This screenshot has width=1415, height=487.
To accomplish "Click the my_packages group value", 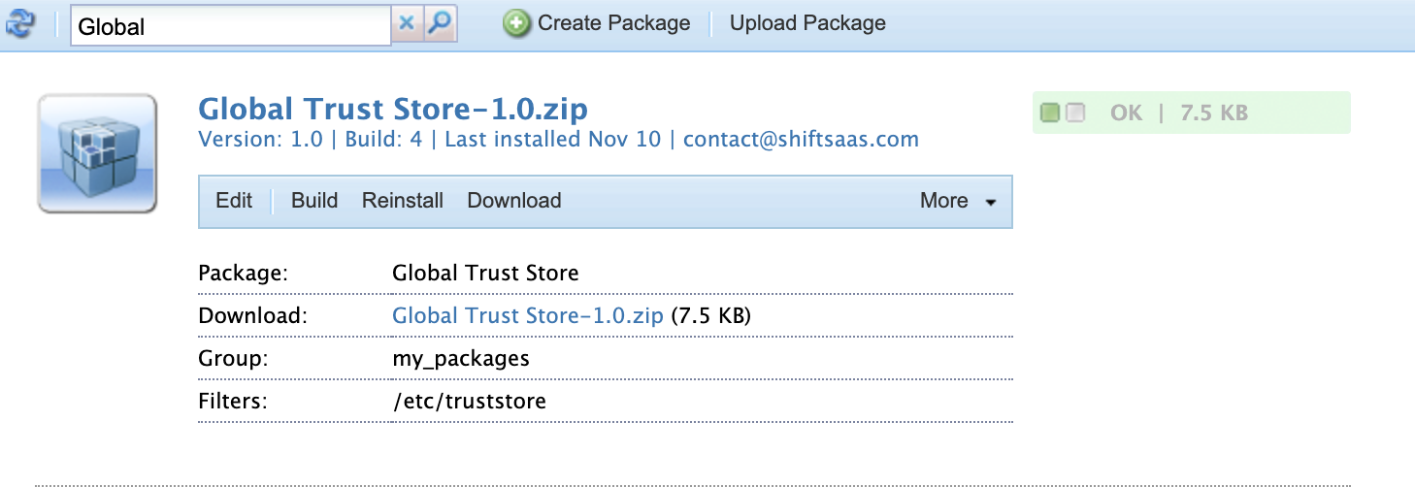I will click(461, 359).
